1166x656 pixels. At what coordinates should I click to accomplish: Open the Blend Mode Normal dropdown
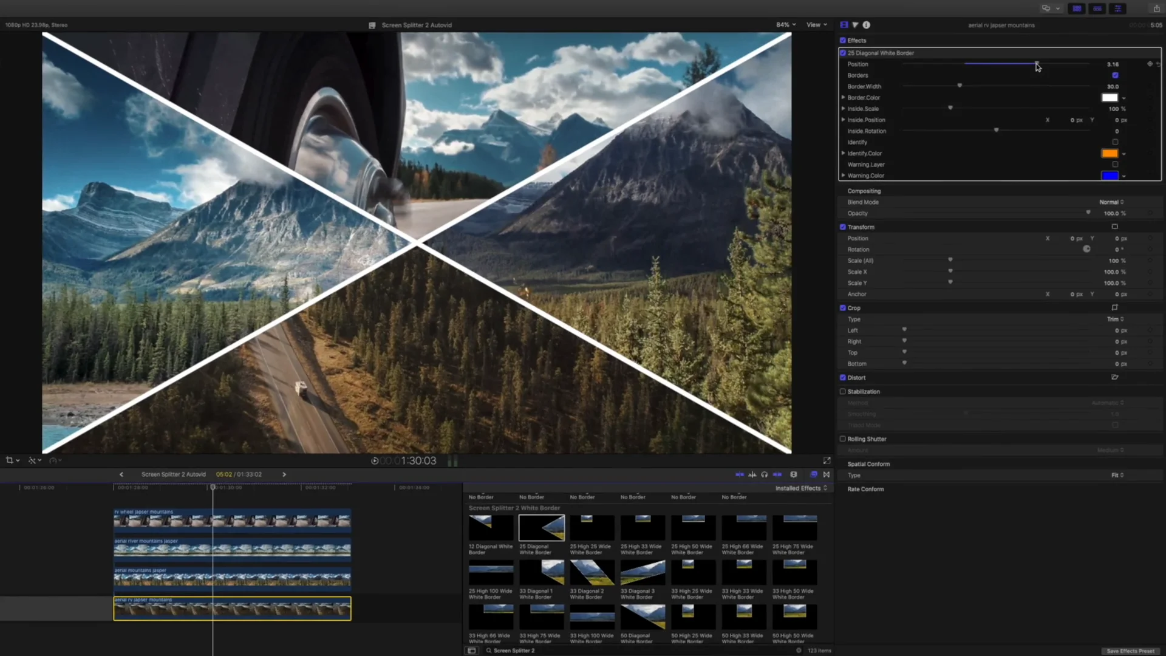point(1111,202)
